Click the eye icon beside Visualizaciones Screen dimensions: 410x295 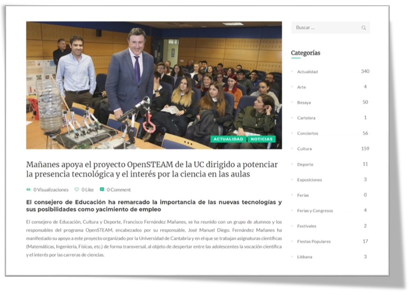coord(29,190)
